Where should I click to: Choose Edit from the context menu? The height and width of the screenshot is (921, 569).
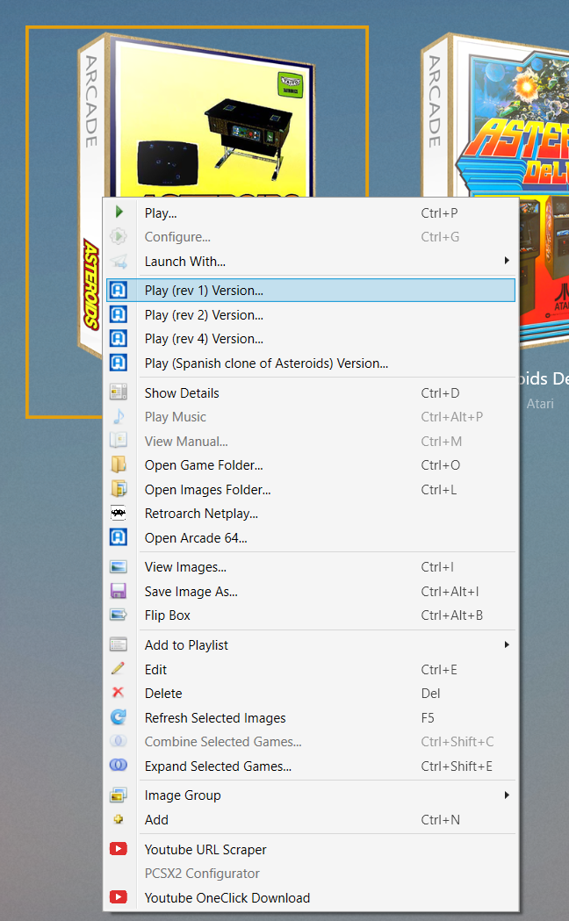311,669
